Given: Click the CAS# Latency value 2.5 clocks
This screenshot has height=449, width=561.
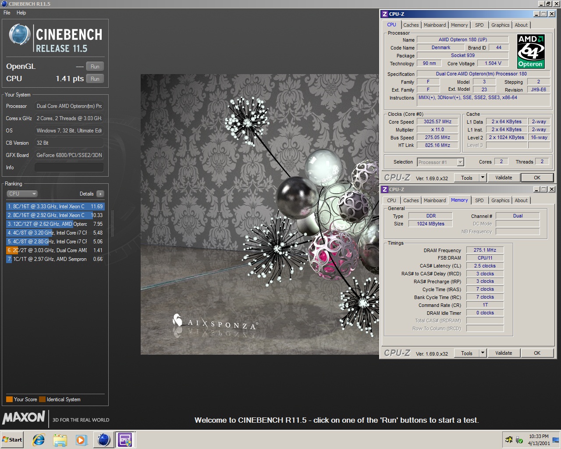Looking at the screenshot, I should point(485,266).
